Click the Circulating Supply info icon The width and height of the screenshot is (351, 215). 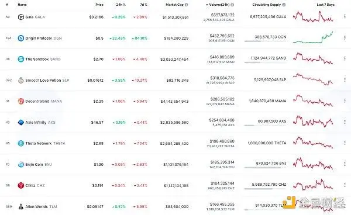284,5
